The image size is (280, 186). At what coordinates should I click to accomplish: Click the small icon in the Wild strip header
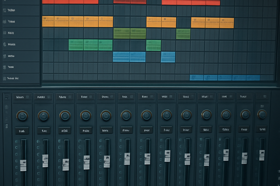[171, 96]
